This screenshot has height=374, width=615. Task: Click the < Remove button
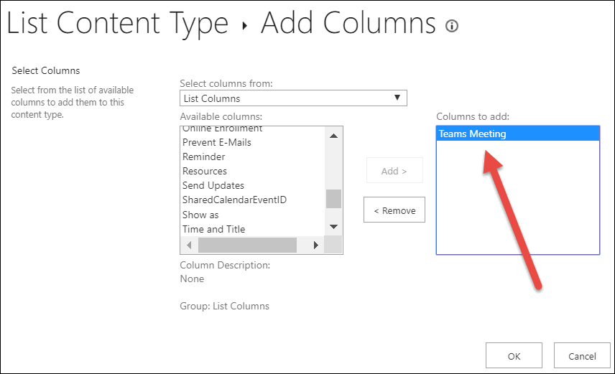click(394, 210)
